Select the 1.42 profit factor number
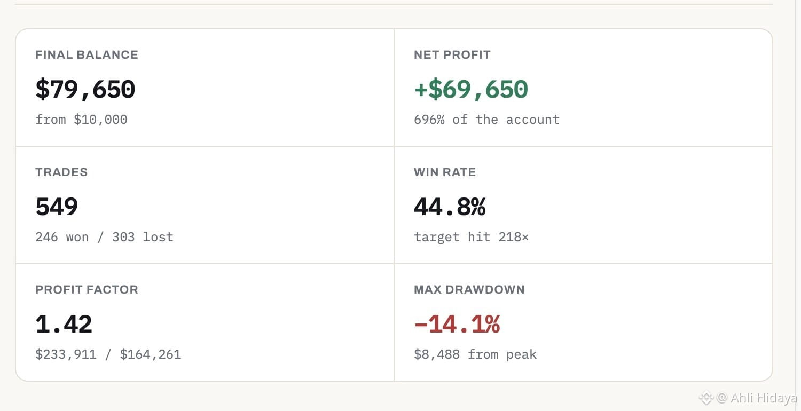The image size is (801, 411). (64, 324)
